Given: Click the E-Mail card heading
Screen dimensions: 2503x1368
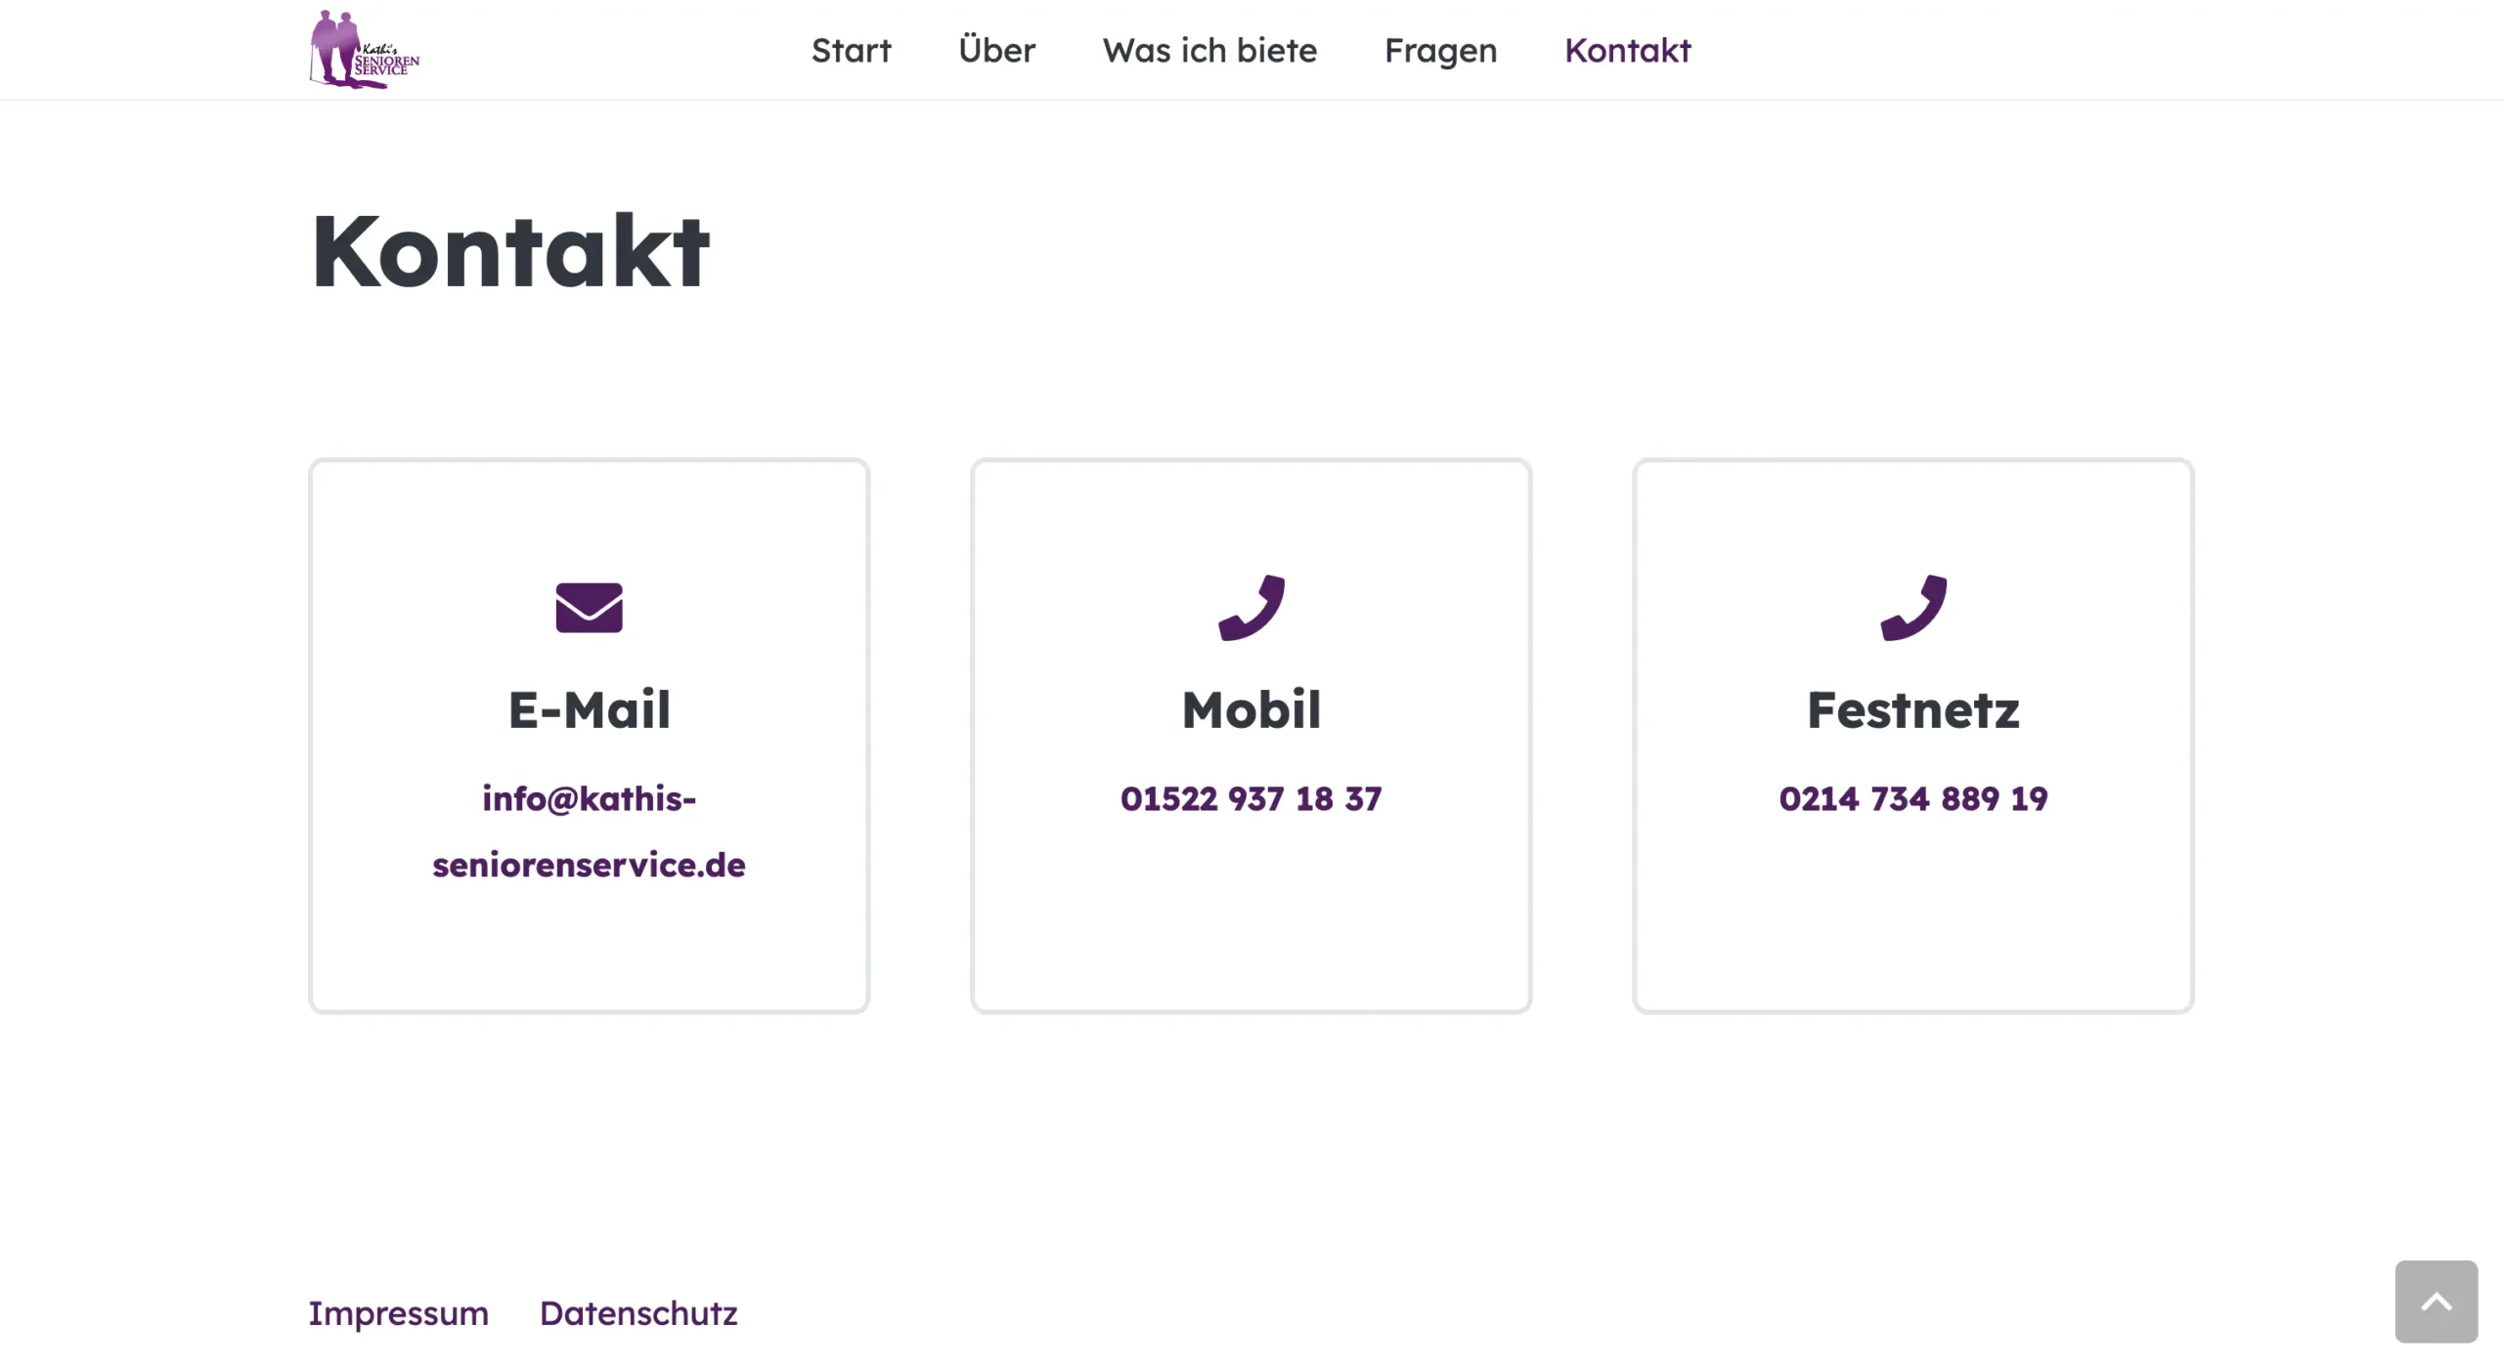Looking at the screenshot, I should coord(589,709).
